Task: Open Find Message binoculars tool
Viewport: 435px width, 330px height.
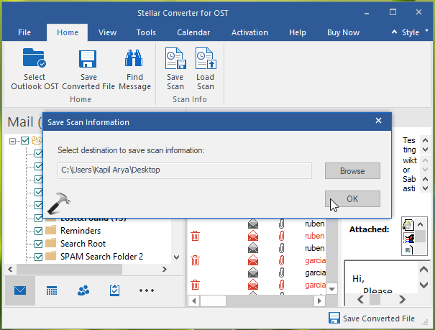Action: (134, 58)
